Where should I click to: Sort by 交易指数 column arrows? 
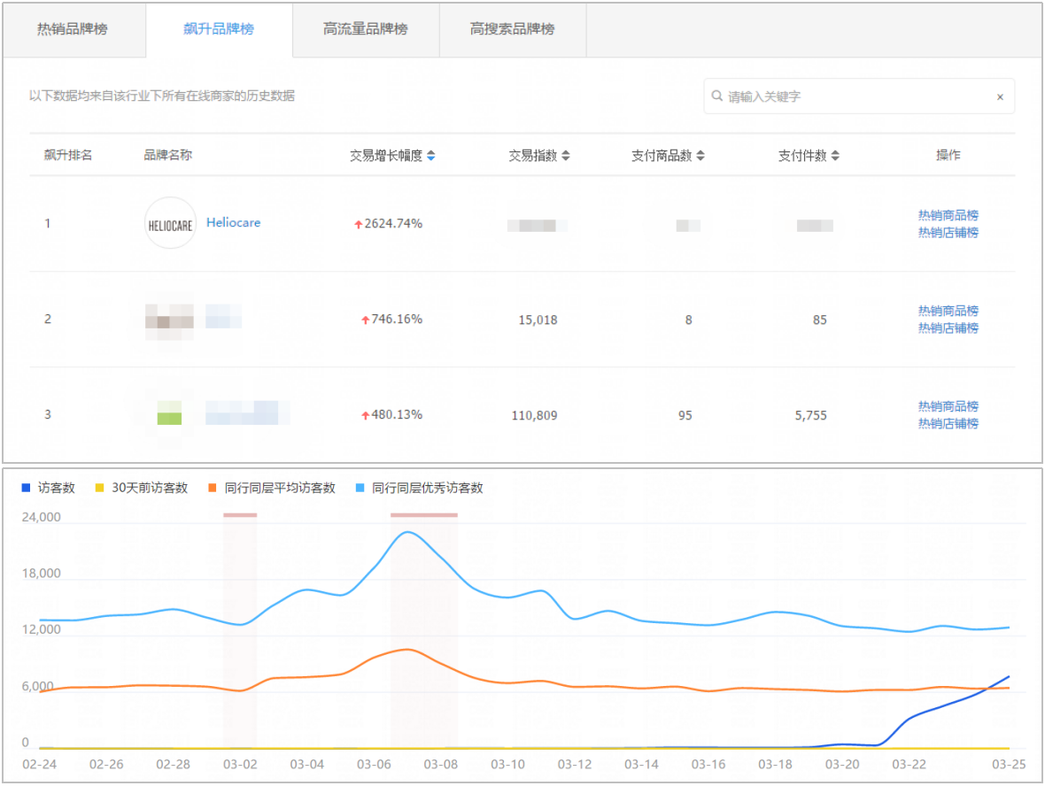(x=566, y=156)
